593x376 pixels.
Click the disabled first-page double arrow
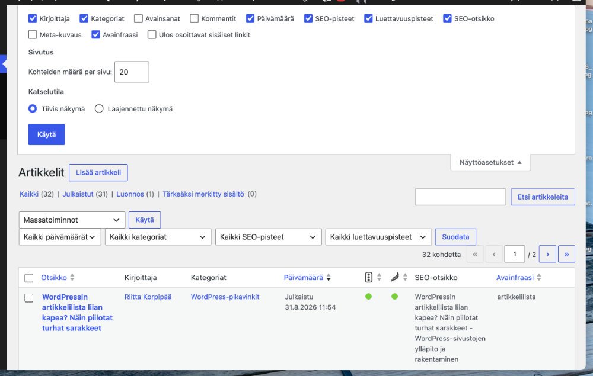475,254
